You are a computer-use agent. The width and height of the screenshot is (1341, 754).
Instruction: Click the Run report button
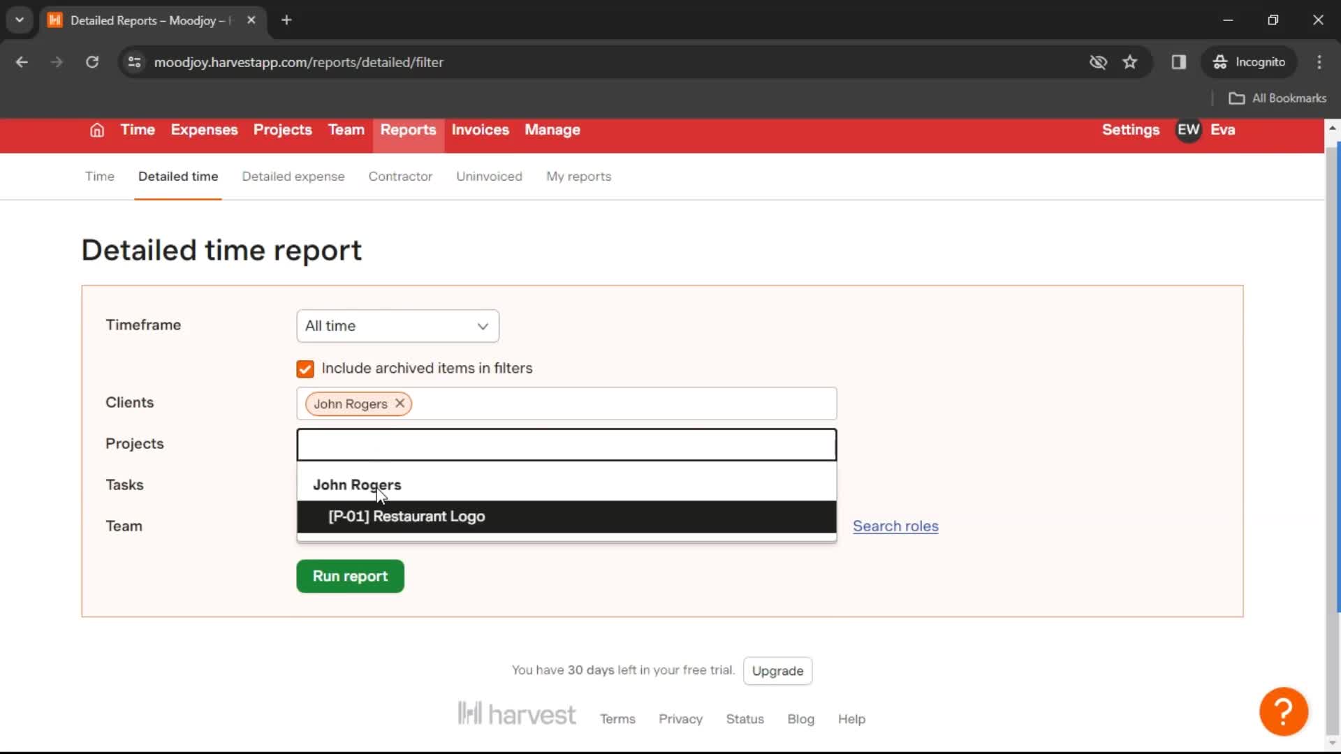click(350, 575)
